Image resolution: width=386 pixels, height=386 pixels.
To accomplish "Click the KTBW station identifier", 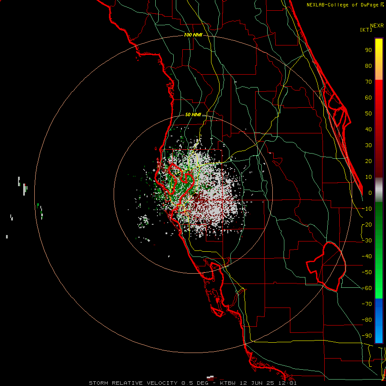I will (x=228, y=383).
